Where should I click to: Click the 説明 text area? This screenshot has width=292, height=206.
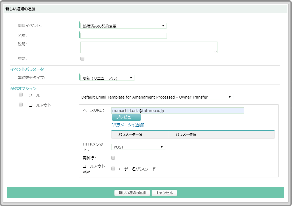point(149,47)
